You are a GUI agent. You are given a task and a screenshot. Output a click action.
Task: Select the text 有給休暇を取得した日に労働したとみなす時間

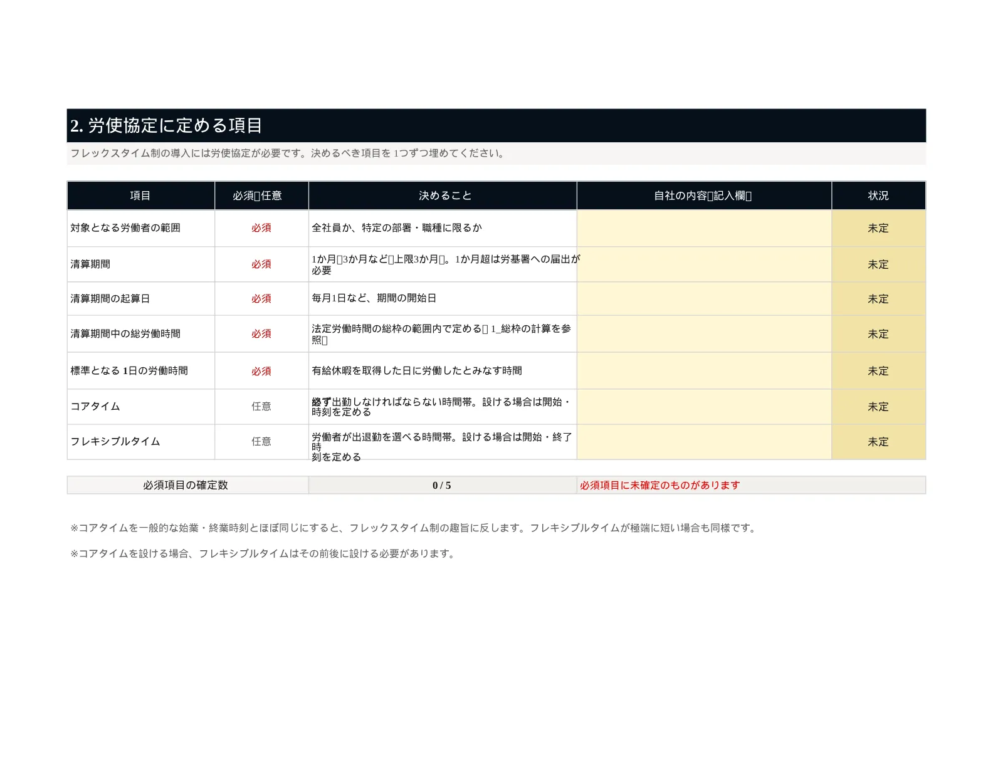click(417, 371)
